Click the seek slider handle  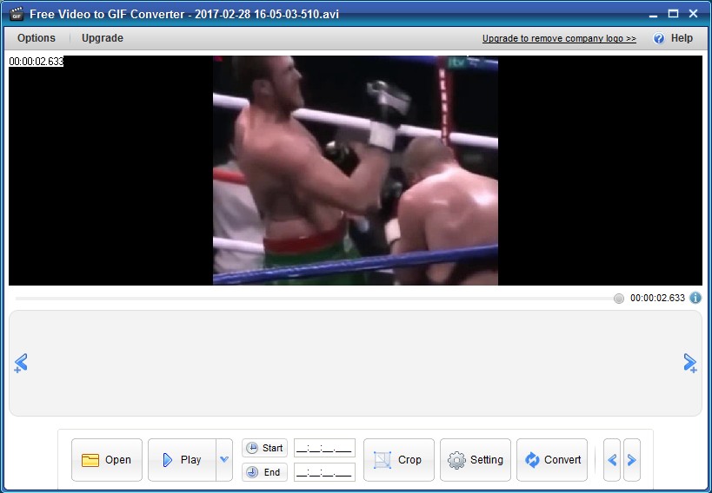[618, 299]
